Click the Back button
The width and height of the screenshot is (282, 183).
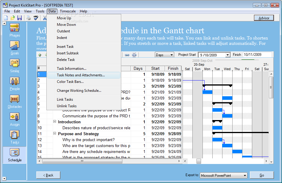point(48,175)
